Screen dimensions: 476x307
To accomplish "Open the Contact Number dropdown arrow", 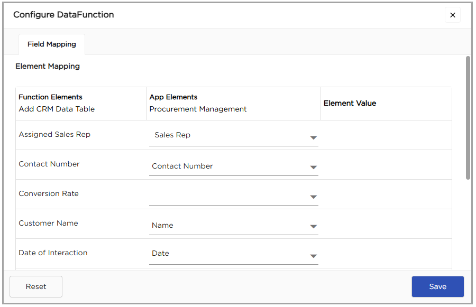I will pyautogui.click(x=313, y=168).
